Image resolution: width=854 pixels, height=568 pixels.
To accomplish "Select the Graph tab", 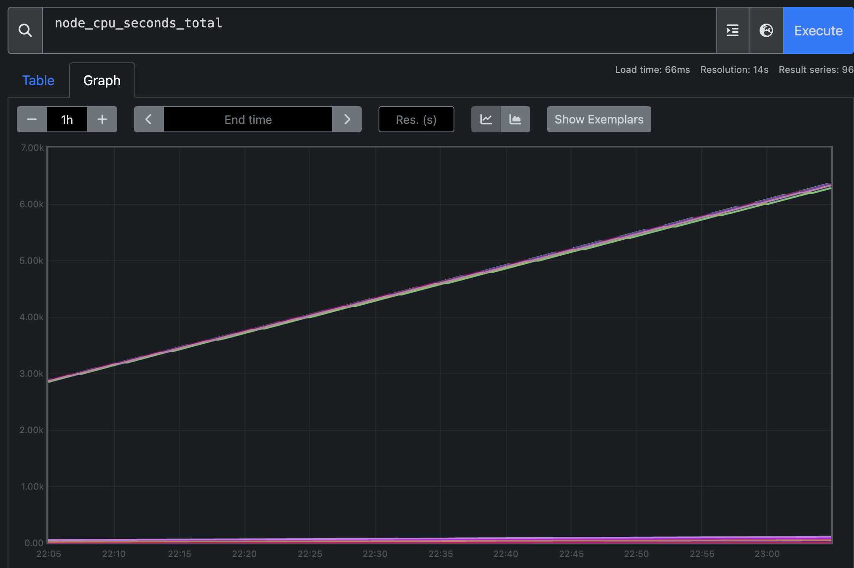I will pos(102,80).
